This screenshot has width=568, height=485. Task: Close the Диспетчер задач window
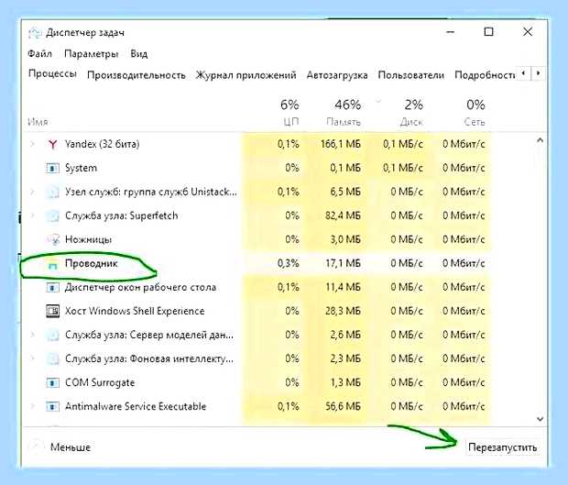(528, 32)
